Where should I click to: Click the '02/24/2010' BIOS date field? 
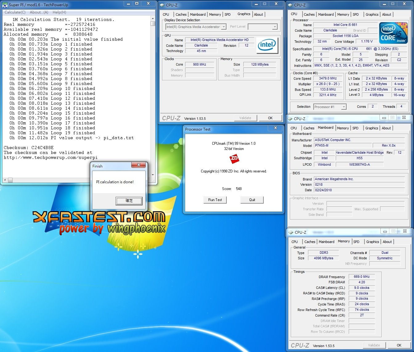[x=359, y=190]
